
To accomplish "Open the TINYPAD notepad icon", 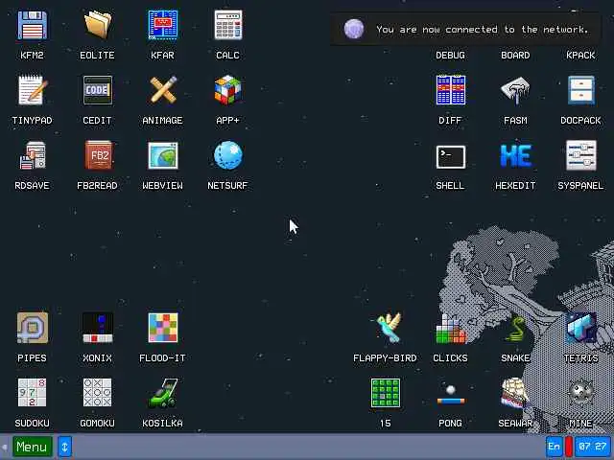I will pos(32,90).
